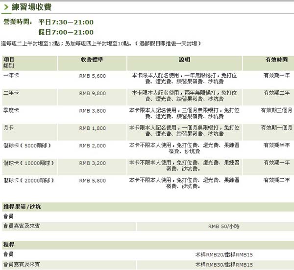Select the 一年卡 row label

(x=11, y=76)
